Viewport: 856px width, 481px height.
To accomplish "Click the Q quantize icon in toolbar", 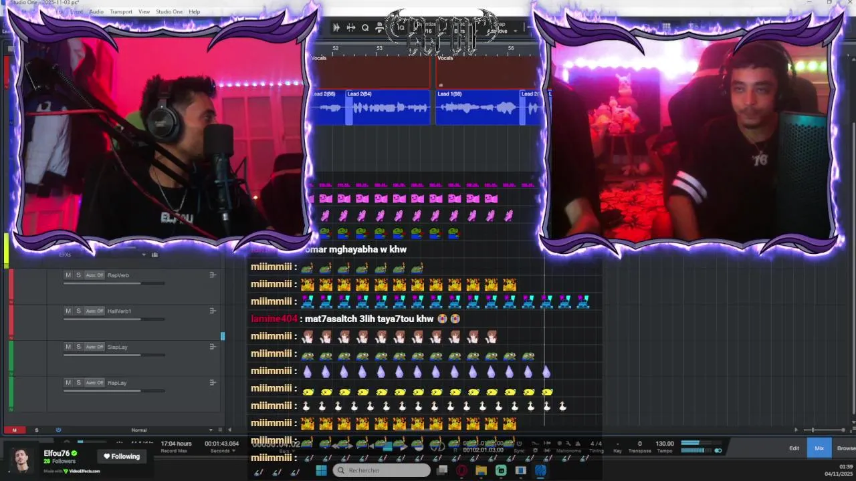I will tap(365, 27).
